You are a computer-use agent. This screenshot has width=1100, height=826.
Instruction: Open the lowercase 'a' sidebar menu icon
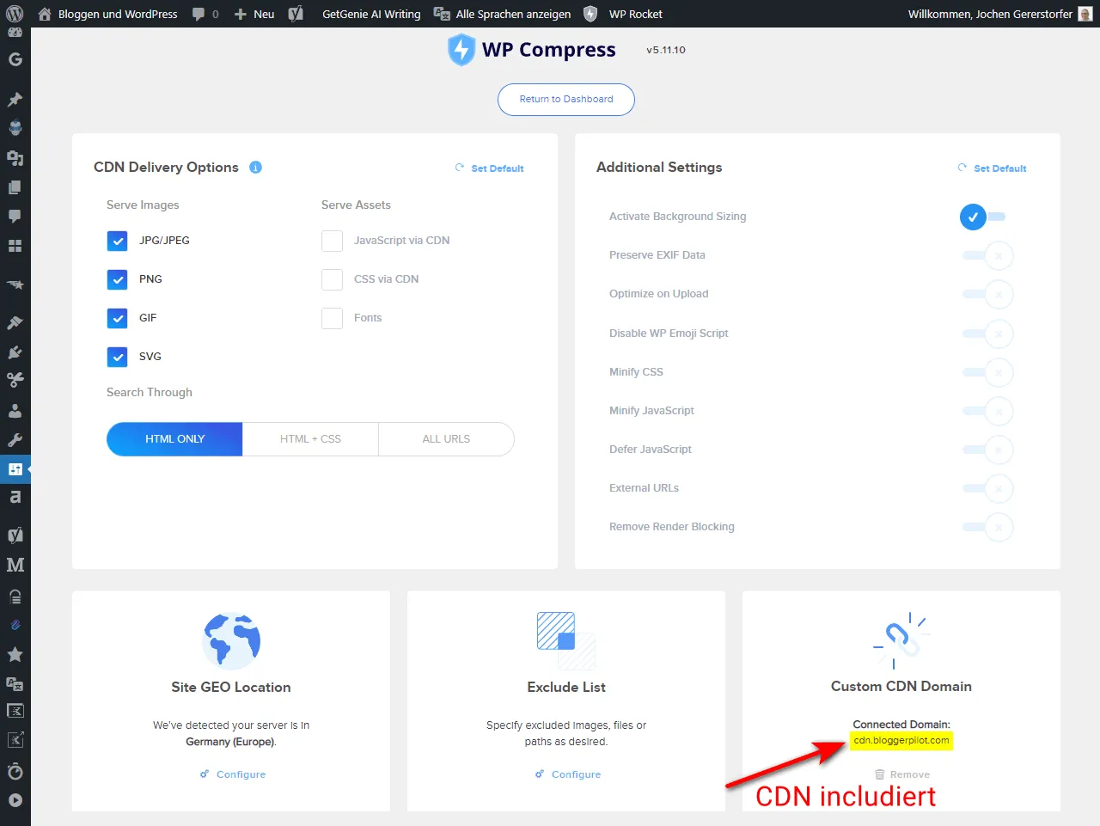tap(15, 497)
